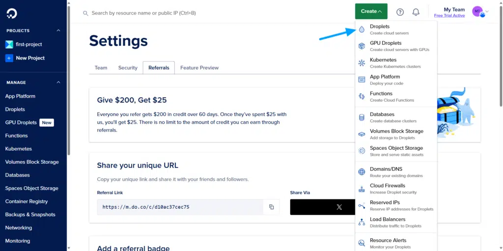This screenshot has height=251, width=503.
Task: Click the New Project plus icon
Action: (x=9, y=58)
